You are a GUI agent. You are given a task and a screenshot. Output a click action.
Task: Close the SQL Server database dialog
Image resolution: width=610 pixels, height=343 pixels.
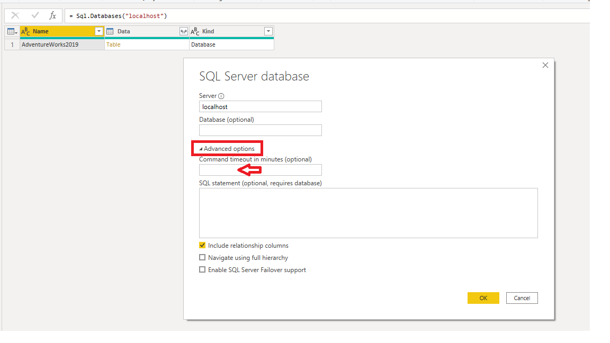click(x=545, y=65)
